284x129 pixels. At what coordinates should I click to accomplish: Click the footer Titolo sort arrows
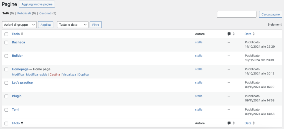(x=22, y=123)
